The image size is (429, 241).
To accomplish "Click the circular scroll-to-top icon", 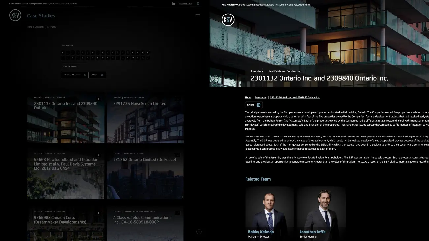I will (199, 232).
